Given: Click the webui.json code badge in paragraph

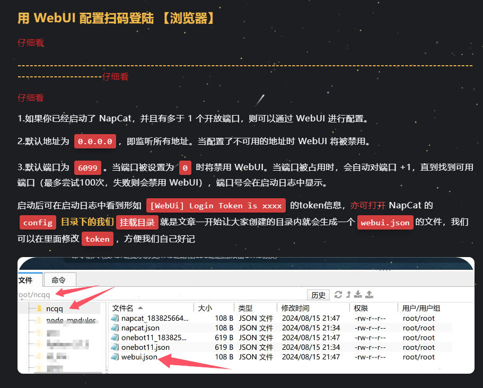Looking at the screenshot, I should [385, 223].
